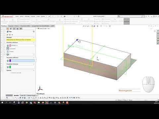Open the FeatureManager design tree tab
Image resolution: width=159 pixels, height=119 pixels.
tap(8, 29)
